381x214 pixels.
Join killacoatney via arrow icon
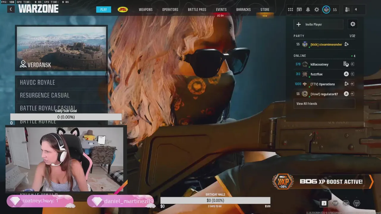(352, 64)
